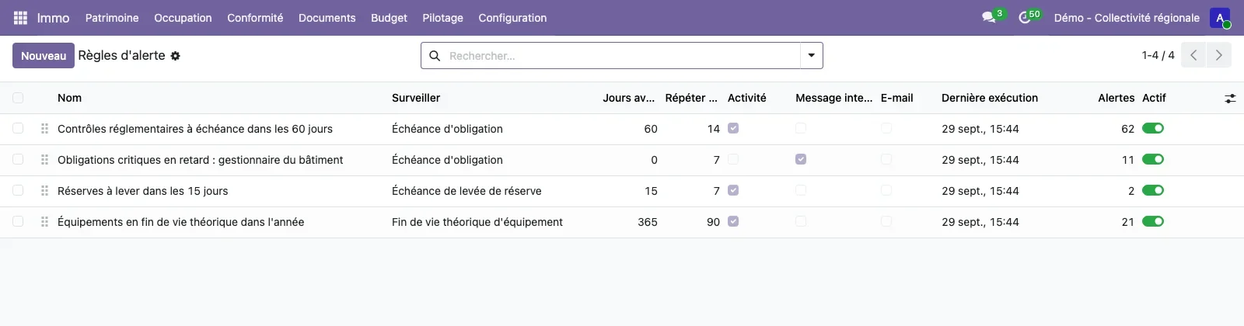
Task: Sort by the Nom column header
Action: click(x=69, y=98)
